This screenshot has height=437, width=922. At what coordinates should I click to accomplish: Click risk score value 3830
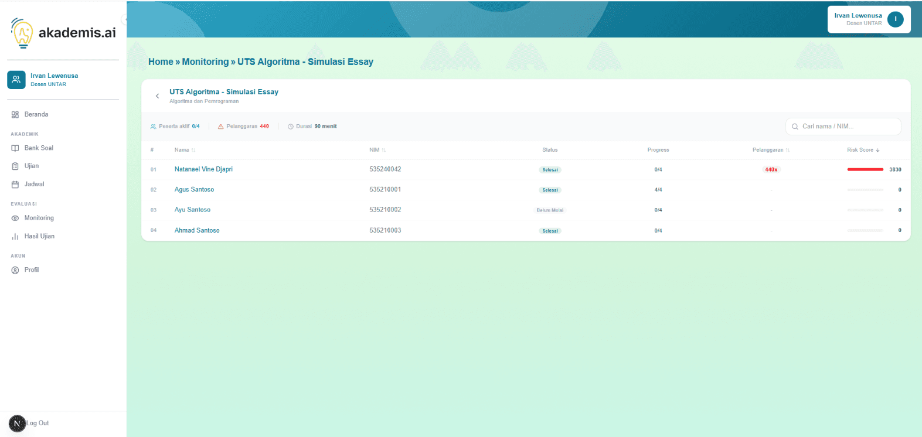pyautogui.click(x=895, y=169)
